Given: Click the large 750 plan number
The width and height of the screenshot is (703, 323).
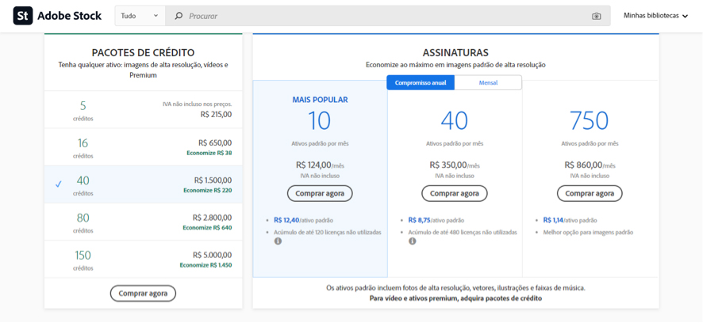Looking at the screenshot, I should click(589, 120).
